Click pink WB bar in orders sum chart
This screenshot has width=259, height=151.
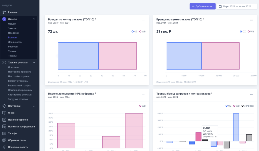pos(221,56)
